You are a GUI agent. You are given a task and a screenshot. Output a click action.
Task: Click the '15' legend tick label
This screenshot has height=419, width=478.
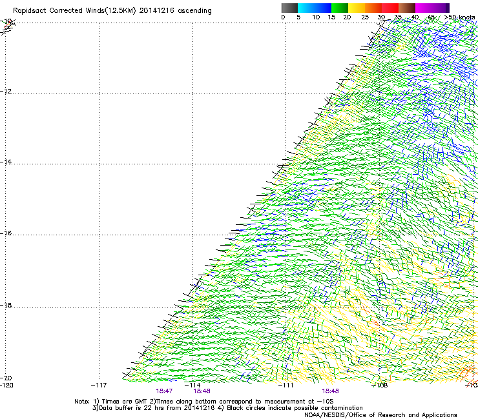pos(331,17)
